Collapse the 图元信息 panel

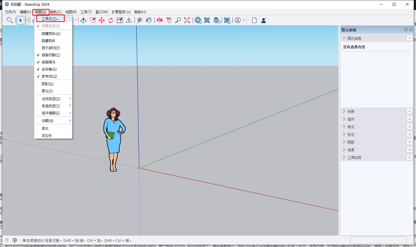(344, 38)
